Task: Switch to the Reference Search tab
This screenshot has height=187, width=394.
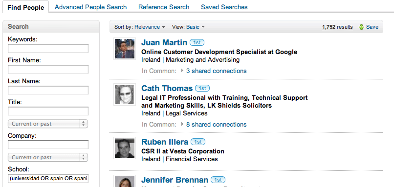Action: [164, 7]
